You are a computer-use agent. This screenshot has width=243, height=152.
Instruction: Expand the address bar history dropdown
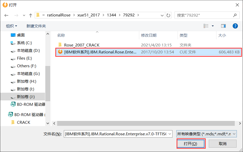pos(162,15)
